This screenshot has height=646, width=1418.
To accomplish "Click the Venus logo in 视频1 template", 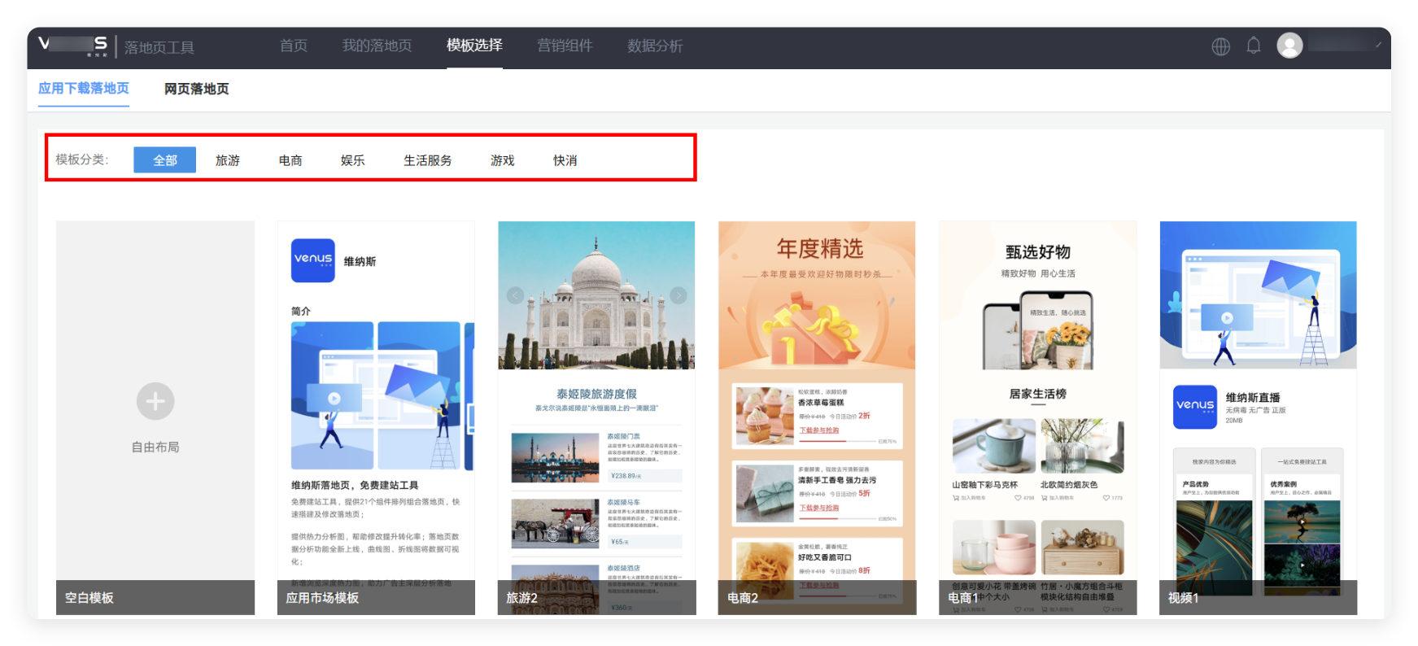I will (x=1195, y=407).
